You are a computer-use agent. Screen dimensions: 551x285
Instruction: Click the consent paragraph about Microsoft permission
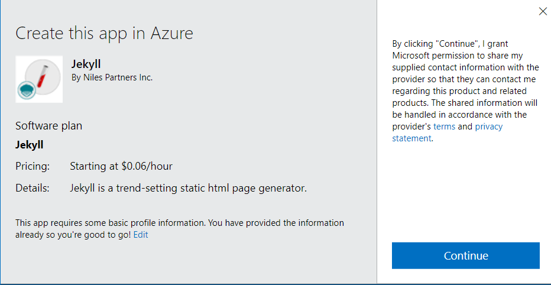(x=465, y=91)
